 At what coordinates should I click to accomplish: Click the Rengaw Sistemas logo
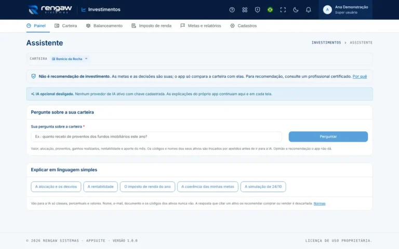[50, 10]
